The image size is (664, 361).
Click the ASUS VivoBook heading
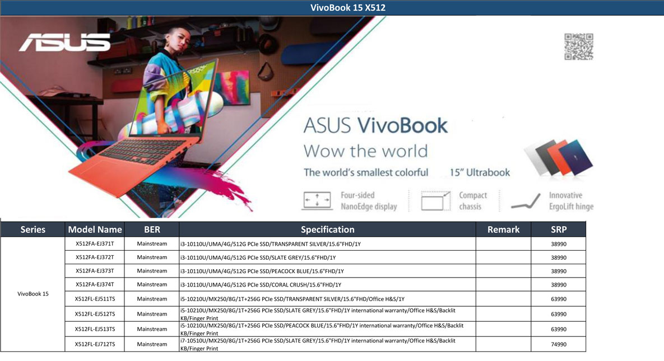(375, 125)
